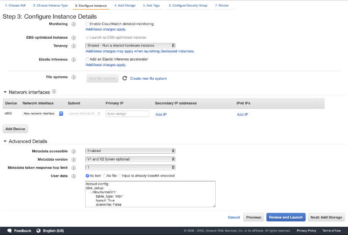Viewport: 348px width, 235px height.
Task: Click the info icon next to Network interfaces
Action: 54,92
